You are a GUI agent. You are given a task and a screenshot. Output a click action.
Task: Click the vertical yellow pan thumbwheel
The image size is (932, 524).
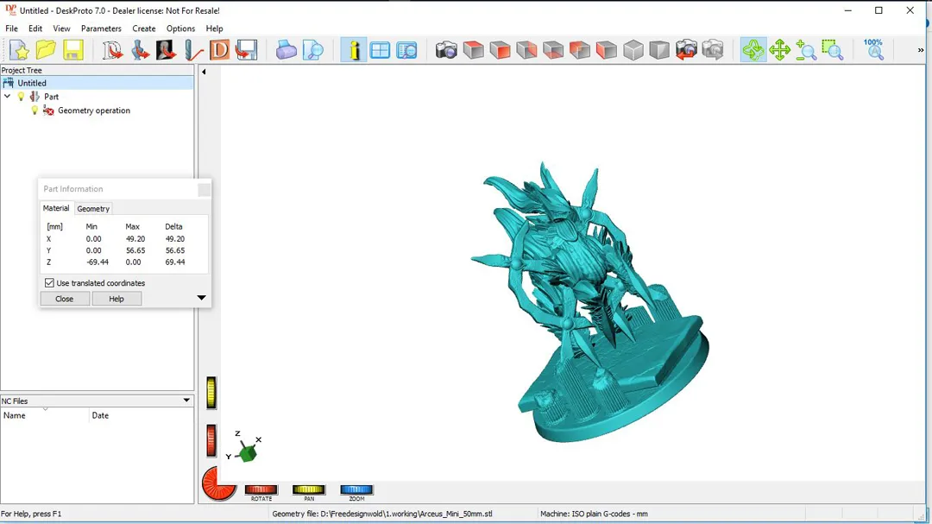(211, 393)
